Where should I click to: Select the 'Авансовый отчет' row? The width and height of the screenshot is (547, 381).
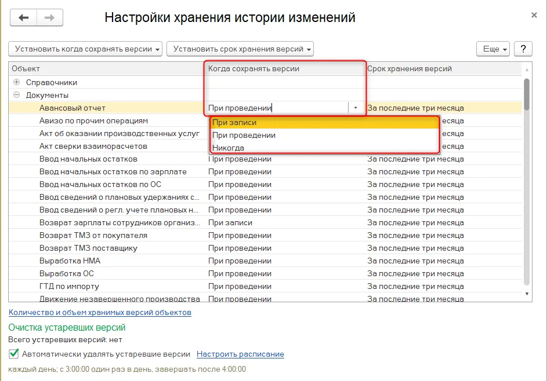pyautogui.click(x=266, y=108)
